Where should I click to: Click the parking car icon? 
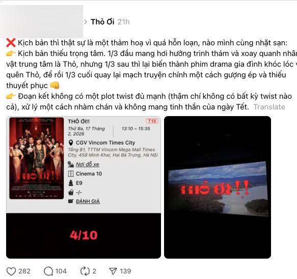coord(71,164)
